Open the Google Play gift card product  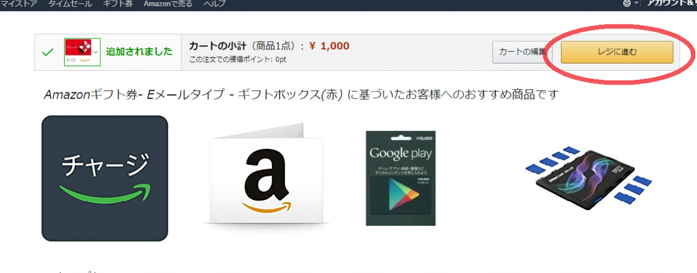(401, 178)
